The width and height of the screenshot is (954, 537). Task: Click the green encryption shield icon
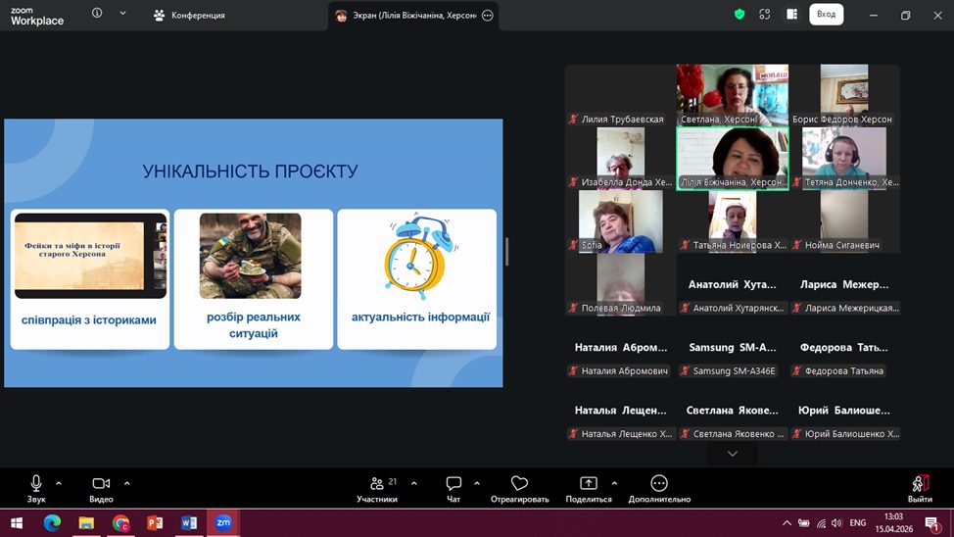[x=739, y=15]
